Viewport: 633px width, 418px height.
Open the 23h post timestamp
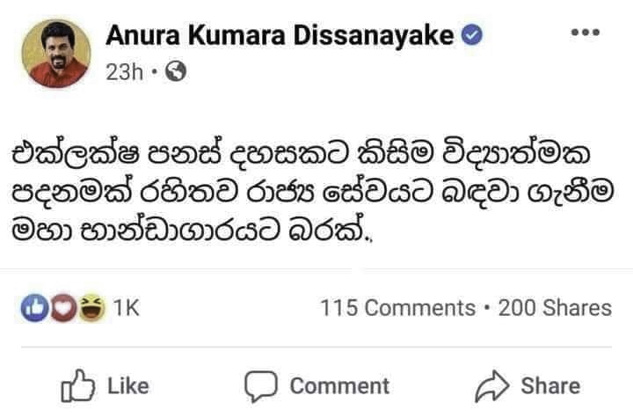[124, 72]
